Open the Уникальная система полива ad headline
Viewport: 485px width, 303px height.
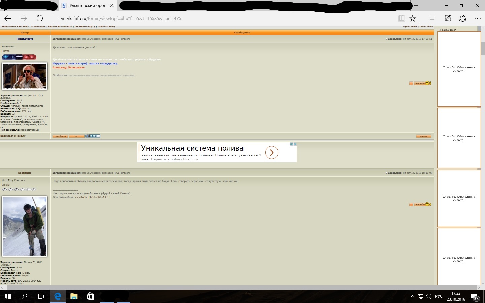click(192, 148)
